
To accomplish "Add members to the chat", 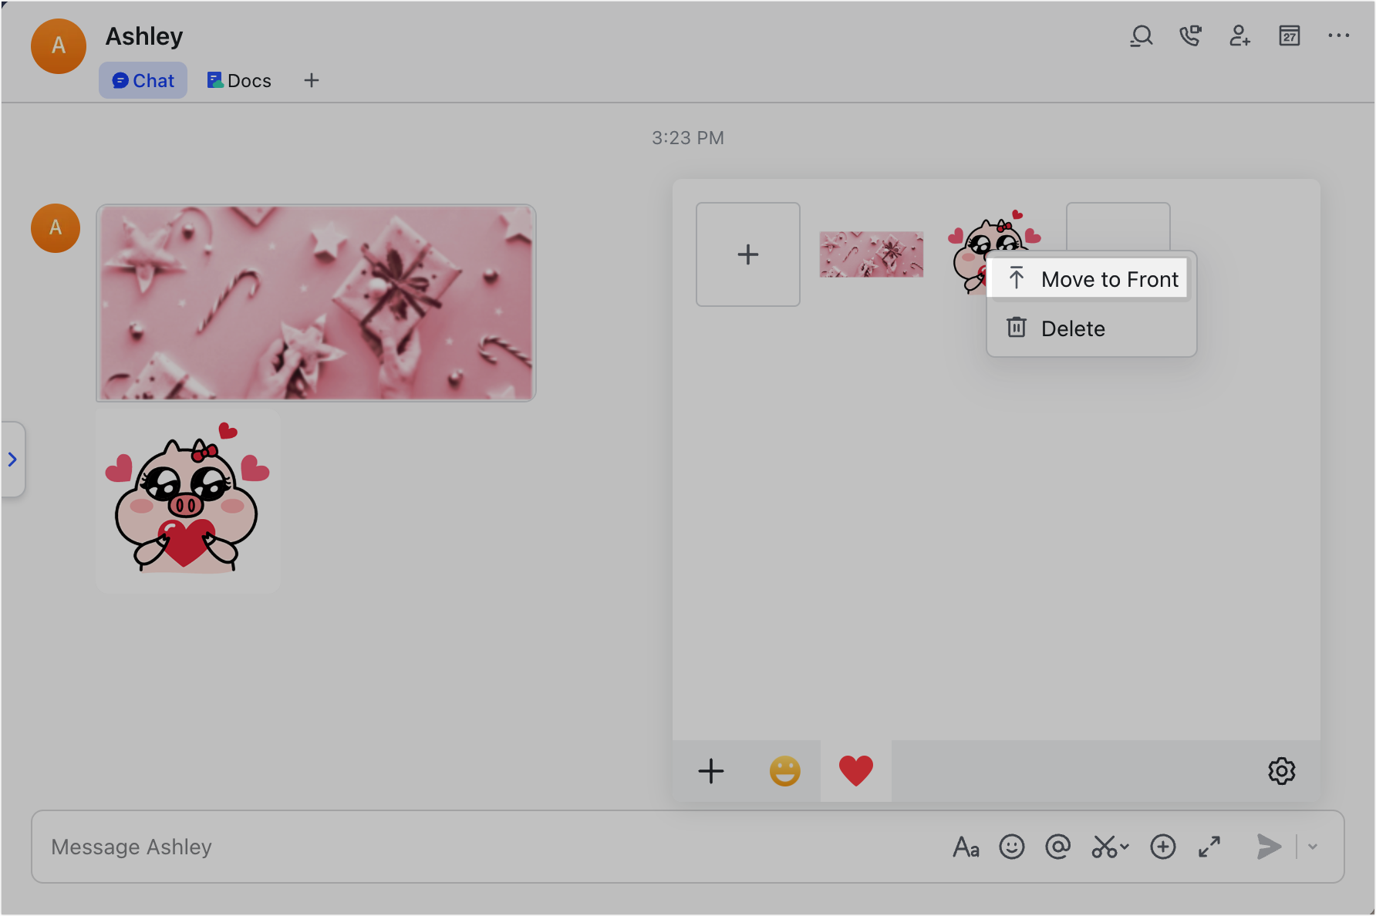I will pyautogui.click(x=1239, y=35).
